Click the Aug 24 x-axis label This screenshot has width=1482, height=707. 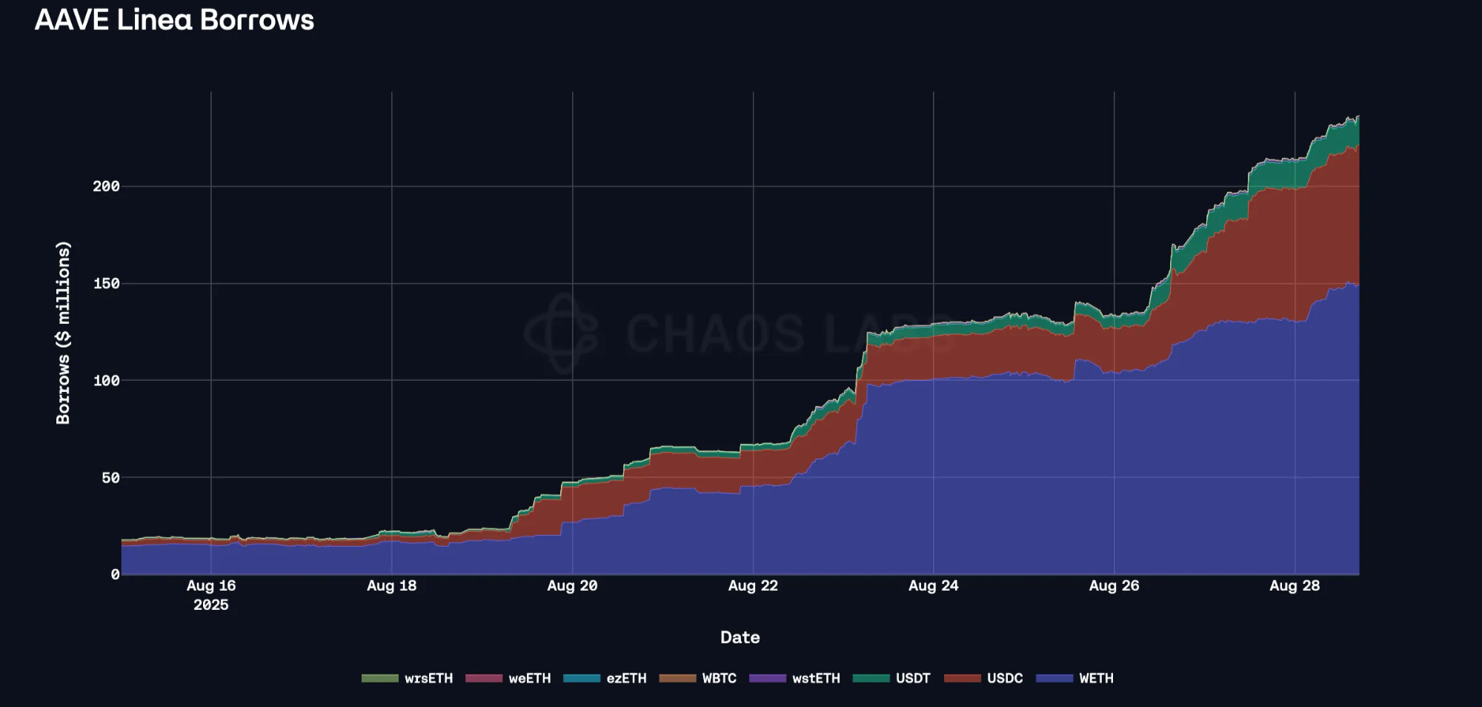click(934, 585)
